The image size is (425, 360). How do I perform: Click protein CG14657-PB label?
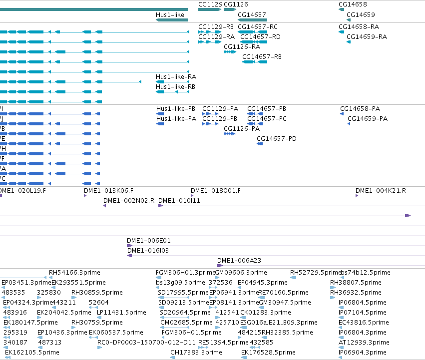pyautogui.click(x=267, y=109)
